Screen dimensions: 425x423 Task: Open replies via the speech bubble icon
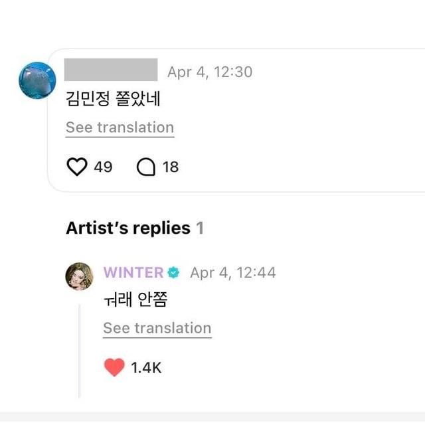coord(146,167)
